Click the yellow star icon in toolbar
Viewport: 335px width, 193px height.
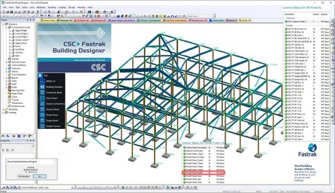pyautogui.click(x=79, y=16)
